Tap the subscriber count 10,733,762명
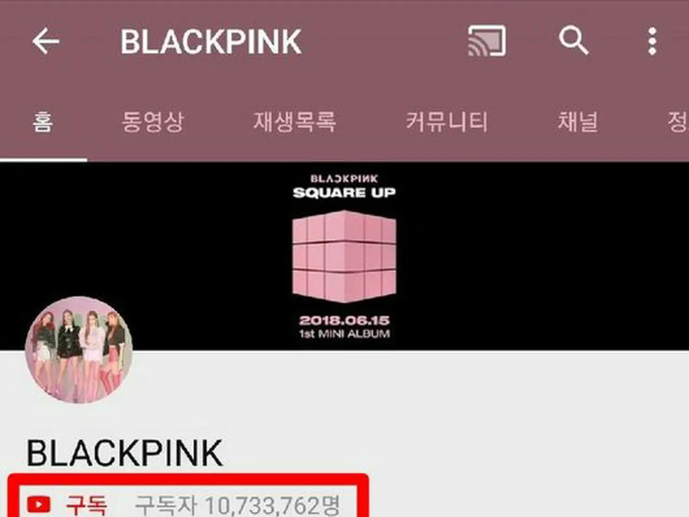 coord(238,505)
